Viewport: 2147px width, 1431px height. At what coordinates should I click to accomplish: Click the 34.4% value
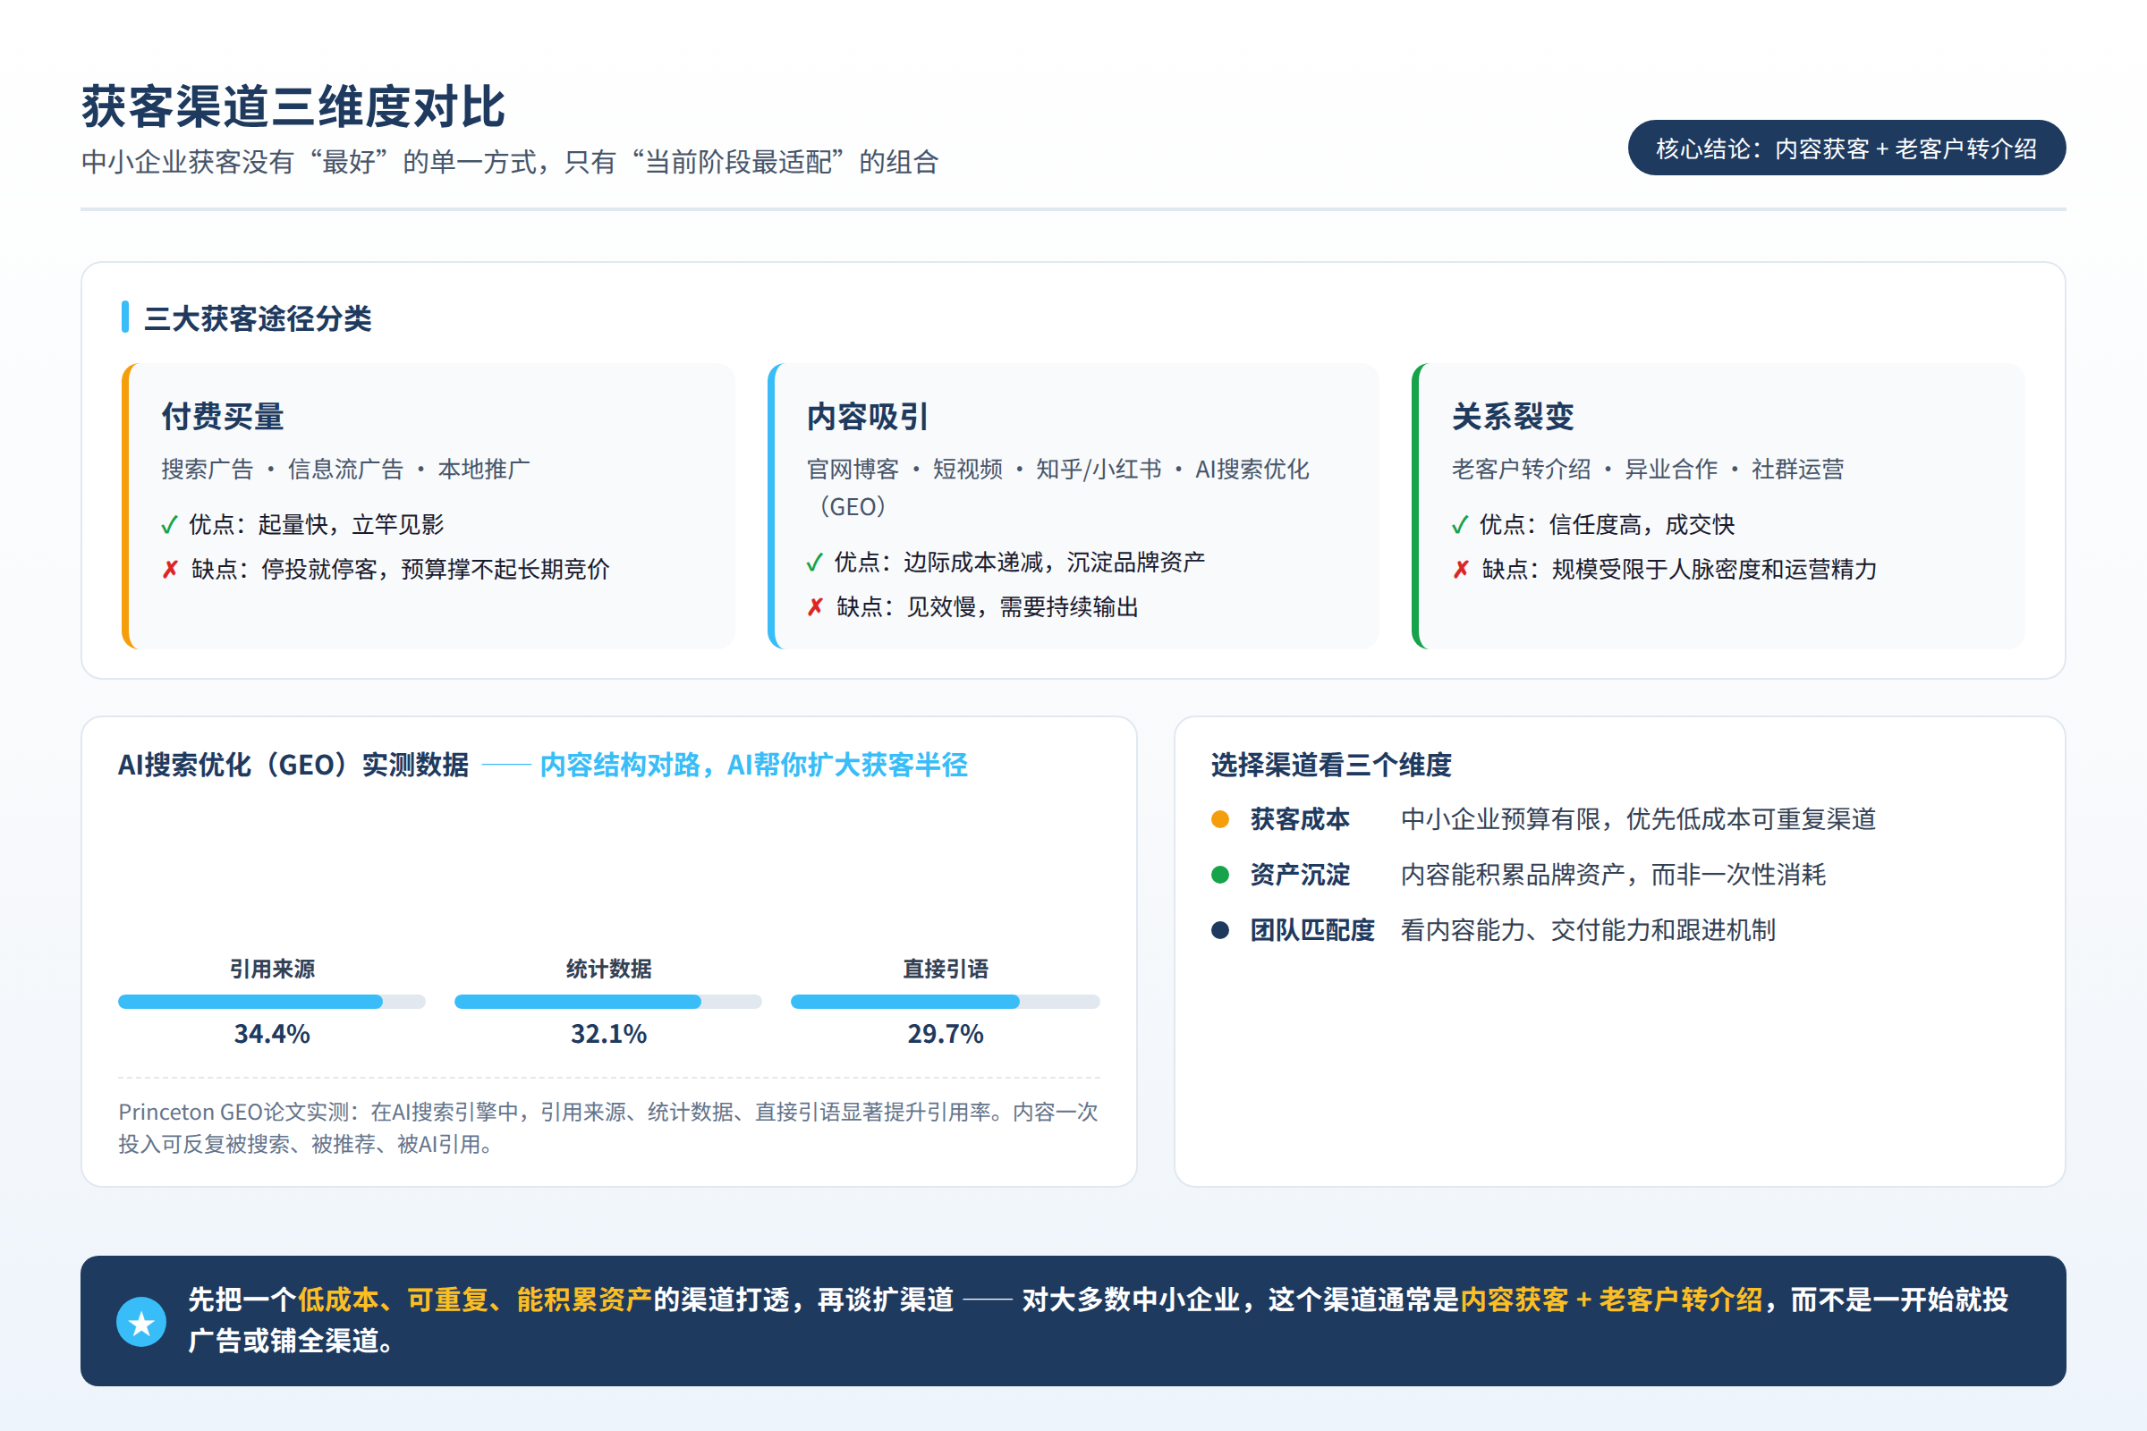[x=272, y=1034]
